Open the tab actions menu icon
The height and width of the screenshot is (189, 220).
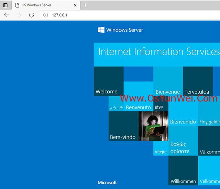(x=5, y=5)
